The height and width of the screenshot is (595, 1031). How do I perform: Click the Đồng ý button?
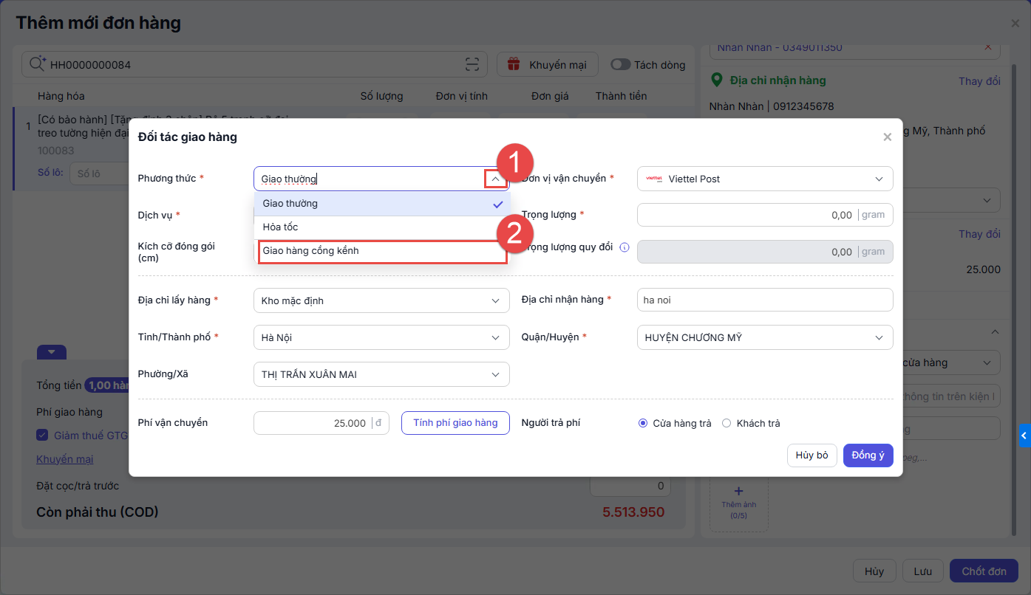[868, 455]
